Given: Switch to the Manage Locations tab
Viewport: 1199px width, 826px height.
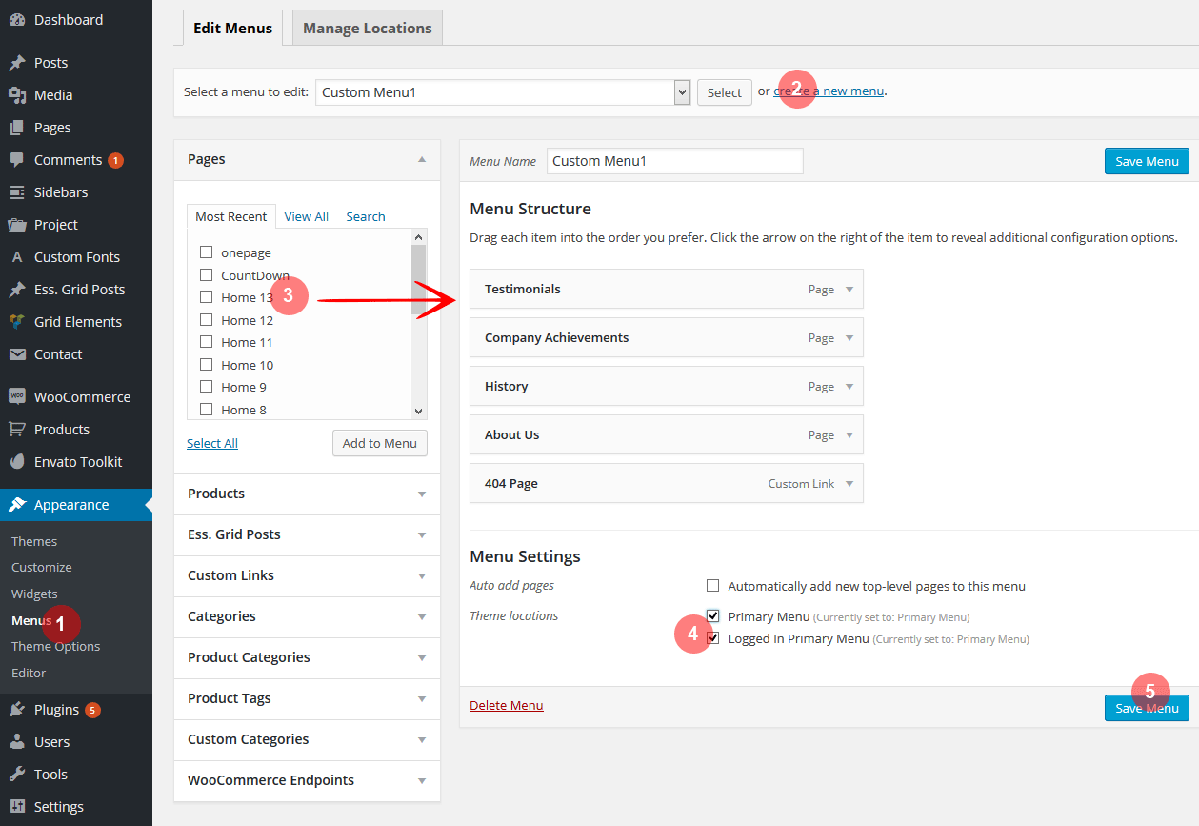Looking at the screenshot, I should [x=367, y=29].
